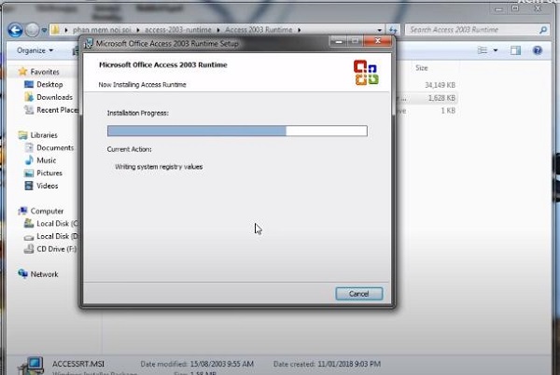Image resolution: width=560 pixels, height=375 pixels.
Task: Click the CD Drive (F:) icon
Action: pyautogui.click(x=28, y=248)
